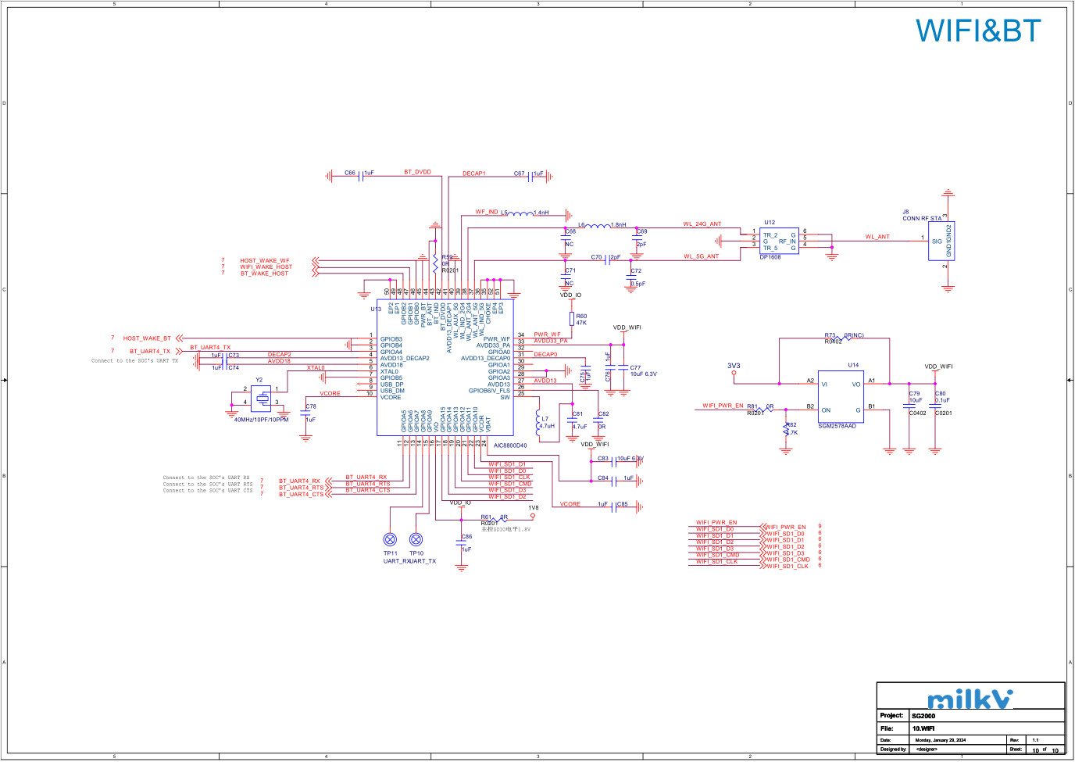Click the 40MHz/10PF/10PPM crystal value
This screenshot has width=1075, height=762.
(261, 420)
